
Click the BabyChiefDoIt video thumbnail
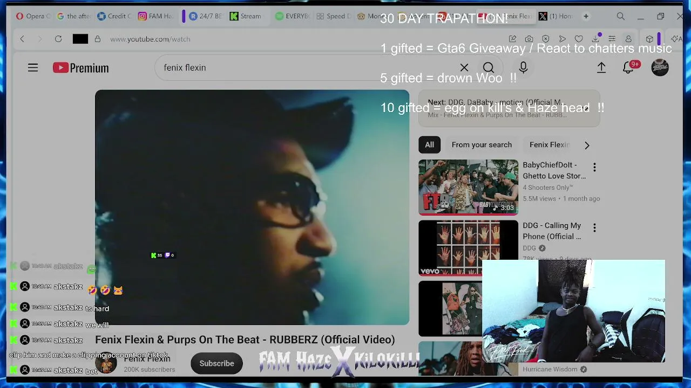(468, 187)
